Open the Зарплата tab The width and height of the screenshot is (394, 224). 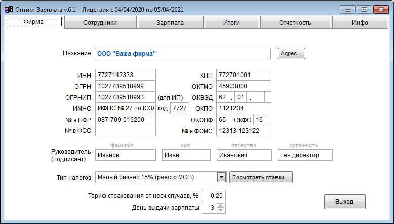point(170,23)
